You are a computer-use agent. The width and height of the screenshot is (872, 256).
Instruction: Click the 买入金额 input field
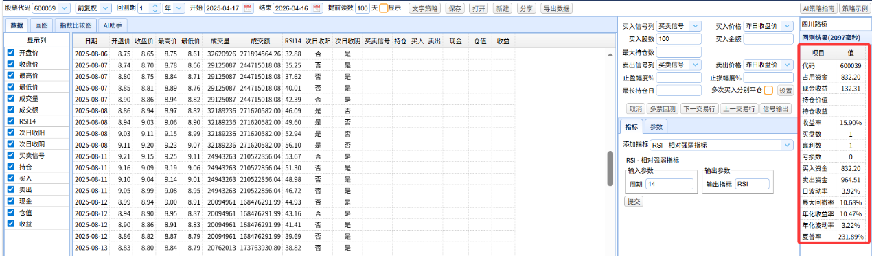tap(769, 38)
